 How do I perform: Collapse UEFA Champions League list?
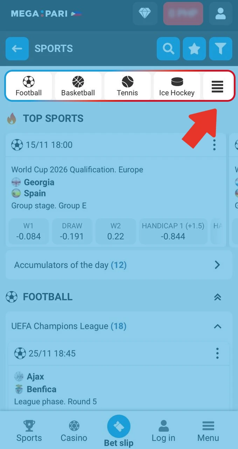[x=217, y=326]
